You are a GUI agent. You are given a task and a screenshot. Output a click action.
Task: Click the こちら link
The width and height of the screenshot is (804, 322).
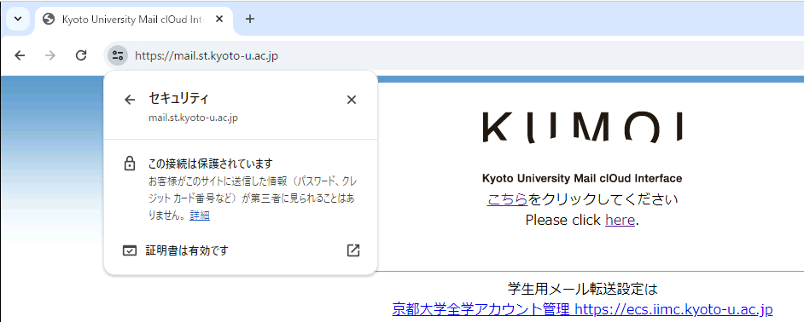pyautogui.click(x=507, y=199)
